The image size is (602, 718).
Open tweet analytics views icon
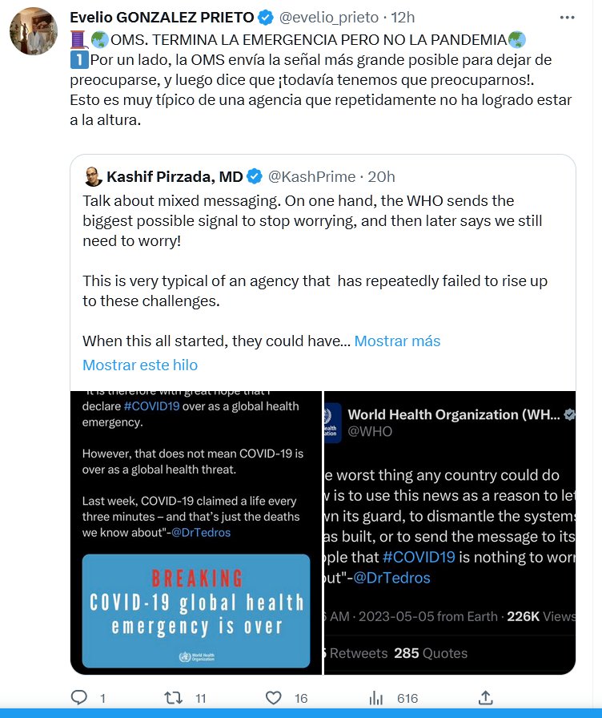pos(377,698)
